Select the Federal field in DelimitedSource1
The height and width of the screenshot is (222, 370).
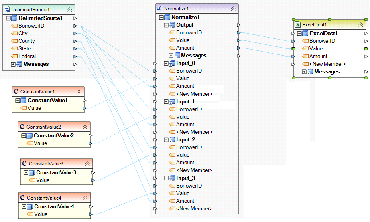coord(27,57)
